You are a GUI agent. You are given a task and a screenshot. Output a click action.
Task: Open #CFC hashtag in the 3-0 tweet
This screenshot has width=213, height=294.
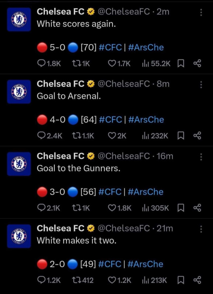coord(110,192)
